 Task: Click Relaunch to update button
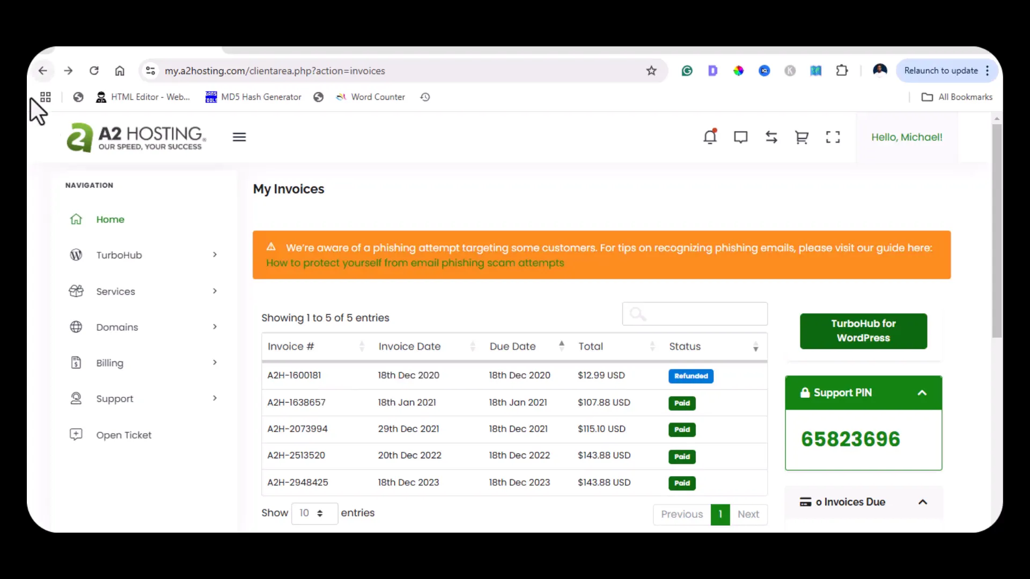pos(941,71)
